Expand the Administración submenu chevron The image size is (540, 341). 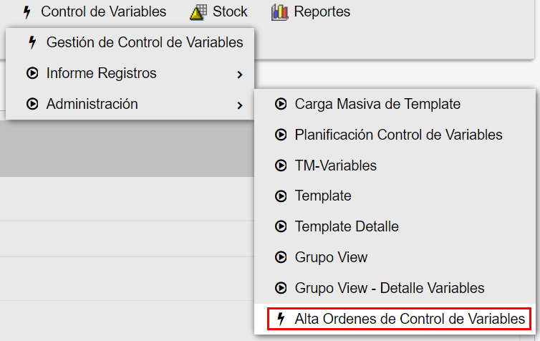tap(240, 105)
